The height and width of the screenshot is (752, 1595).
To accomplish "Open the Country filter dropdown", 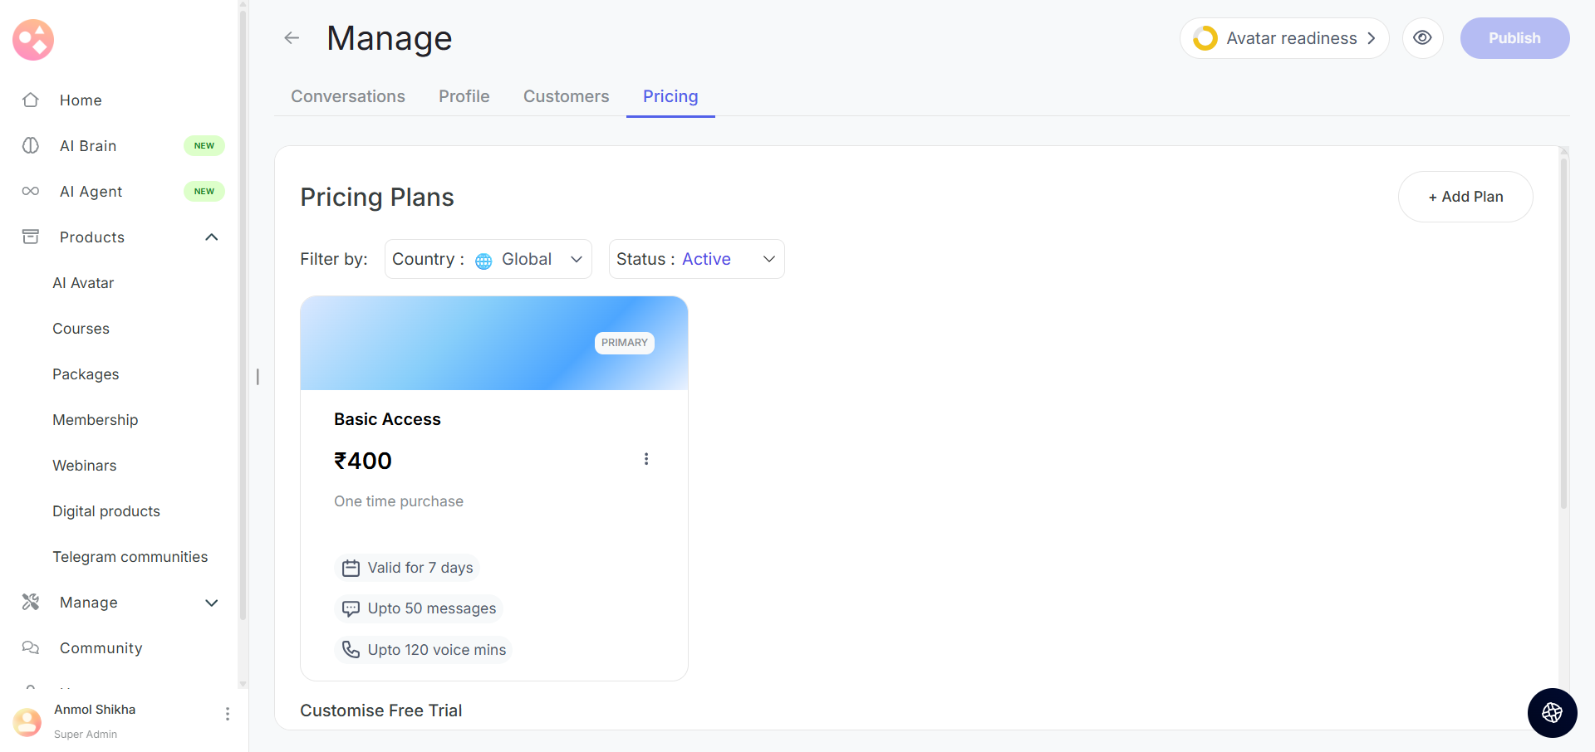I will click(488, 259).
